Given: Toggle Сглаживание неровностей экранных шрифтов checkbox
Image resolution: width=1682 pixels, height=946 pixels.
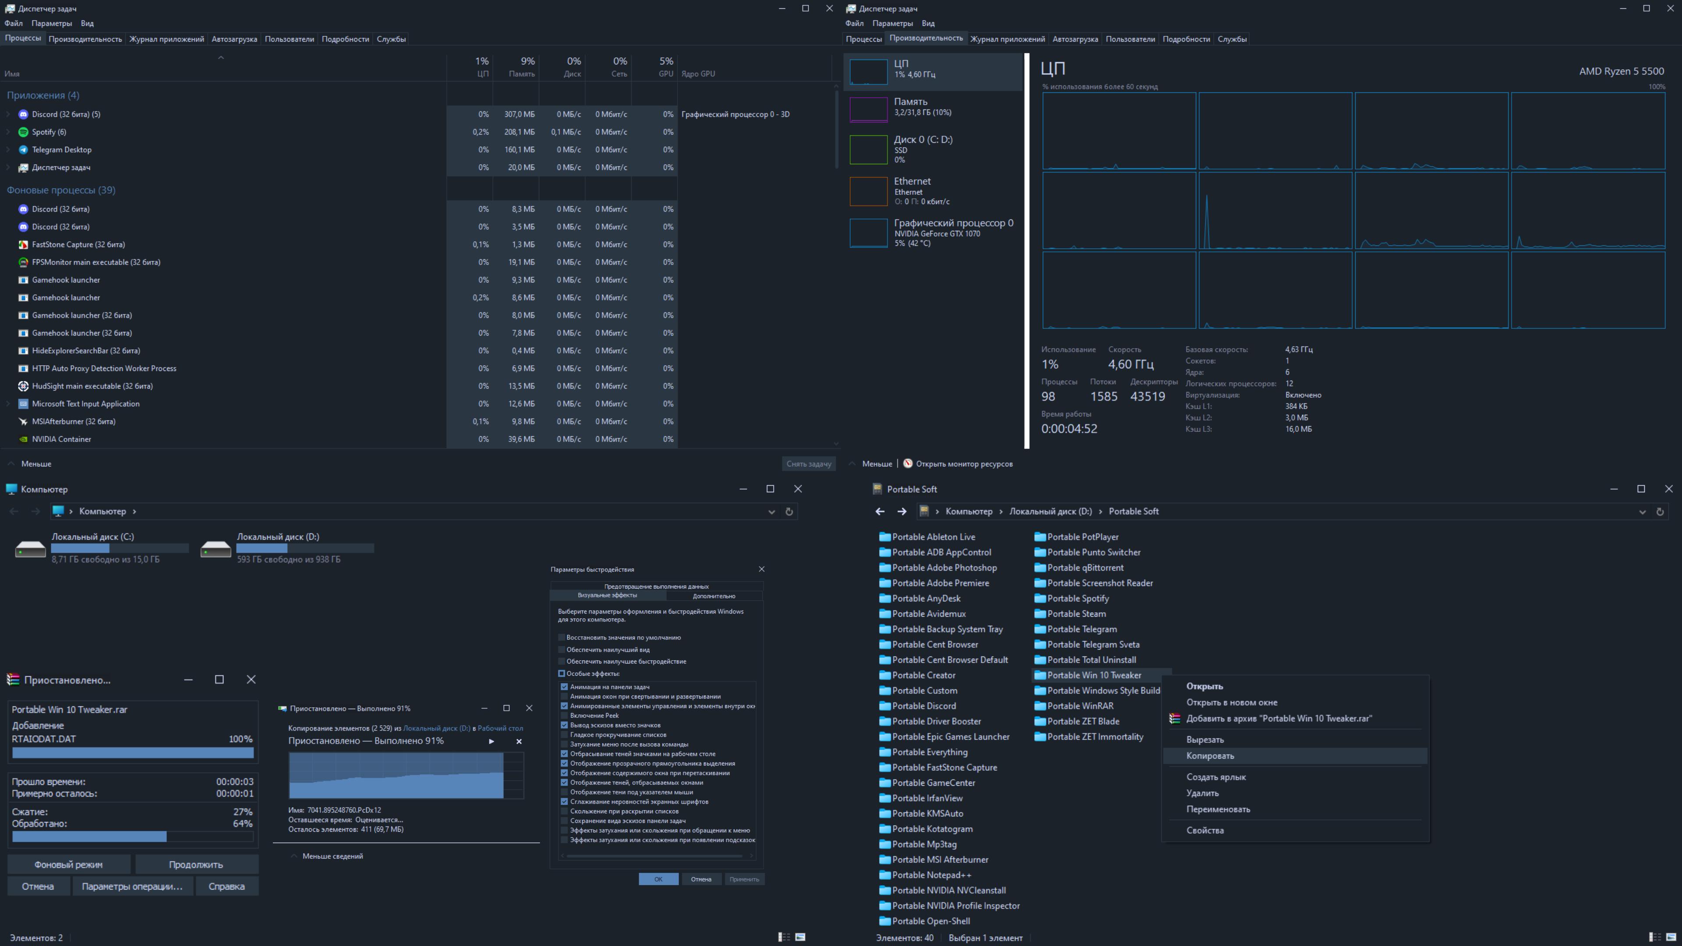Looking at the screenshot, I should coord(564,802).
